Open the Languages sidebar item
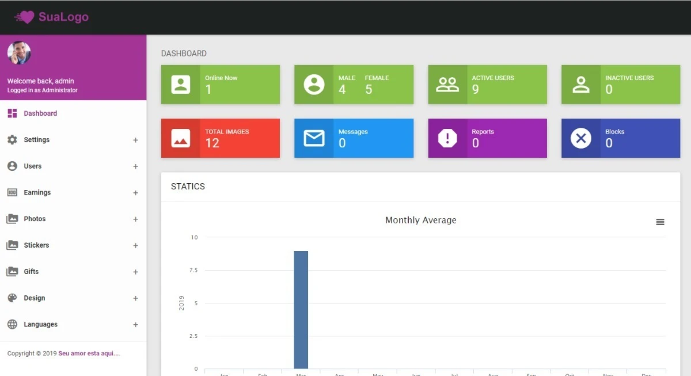 pyautogui.click(x=40, y=324)
